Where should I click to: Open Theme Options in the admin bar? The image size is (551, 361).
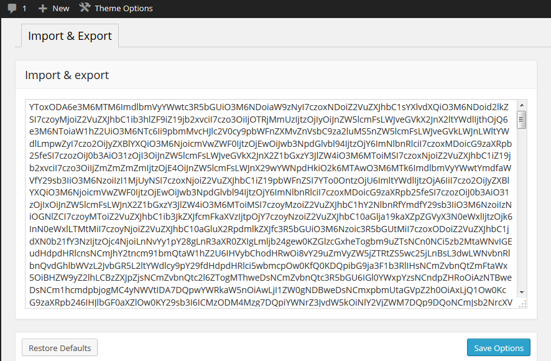point(123,9)
